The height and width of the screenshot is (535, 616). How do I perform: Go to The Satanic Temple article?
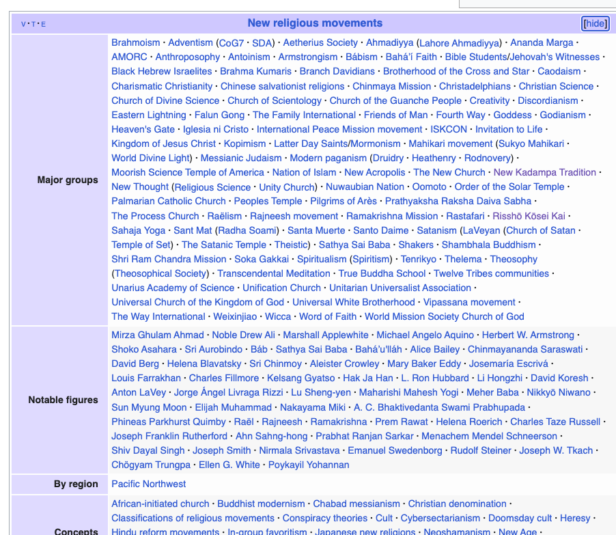223,245
